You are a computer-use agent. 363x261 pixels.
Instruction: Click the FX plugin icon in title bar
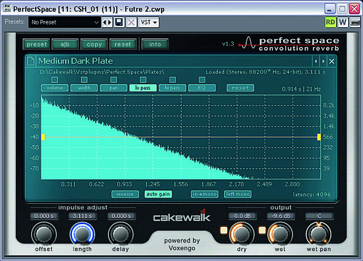tap(7, 8)
